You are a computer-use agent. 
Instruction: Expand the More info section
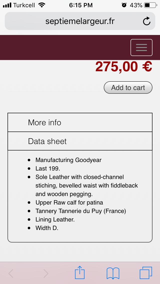click(45, 122)
